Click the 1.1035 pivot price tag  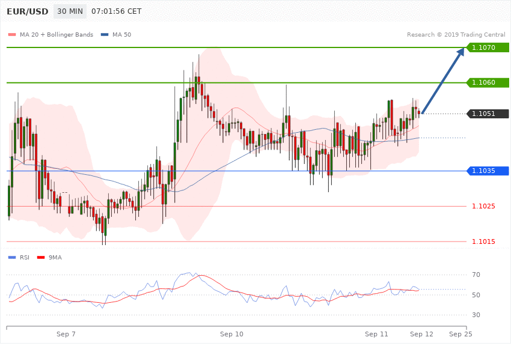tap(488, 171)
